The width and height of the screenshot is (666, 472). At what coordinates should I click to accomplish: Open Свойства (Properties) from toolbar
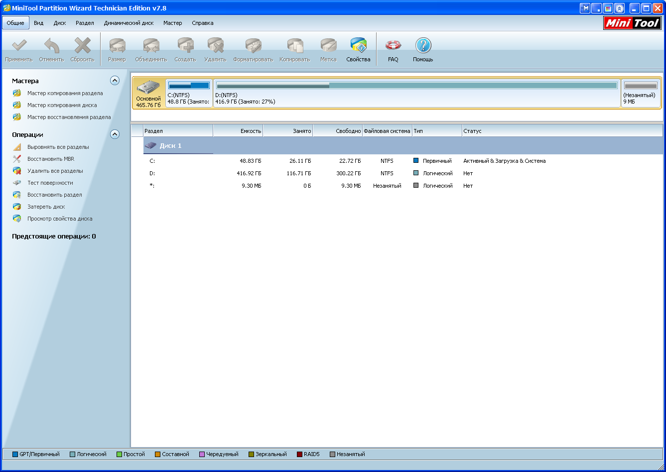coord(358,50)
